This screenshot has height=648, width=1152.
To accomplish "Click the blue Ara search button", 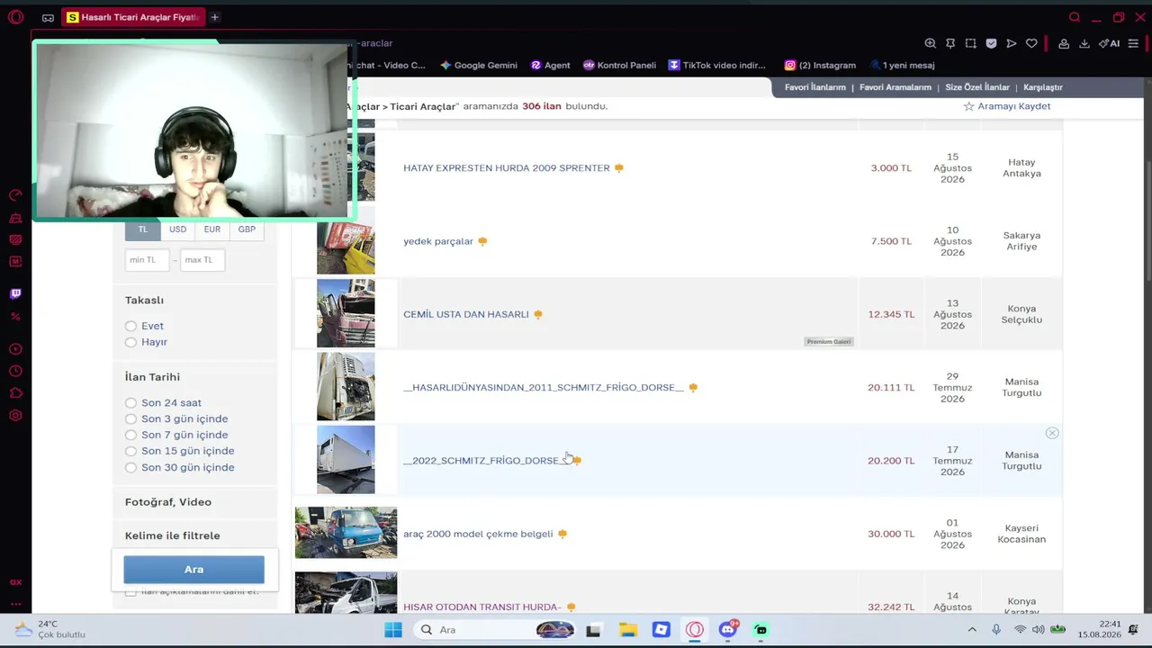I will point(194,569).
